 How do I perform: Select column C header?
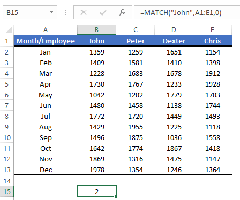click(x=136, y=30)
